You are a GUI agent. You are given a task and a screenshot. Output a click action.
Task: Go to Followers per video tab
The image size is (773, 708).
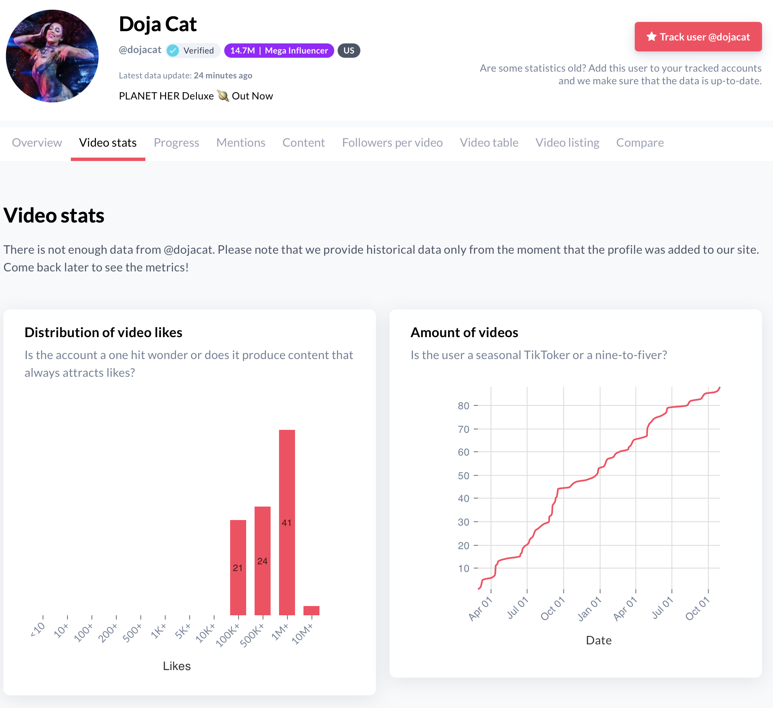click(x=392, y=143)
